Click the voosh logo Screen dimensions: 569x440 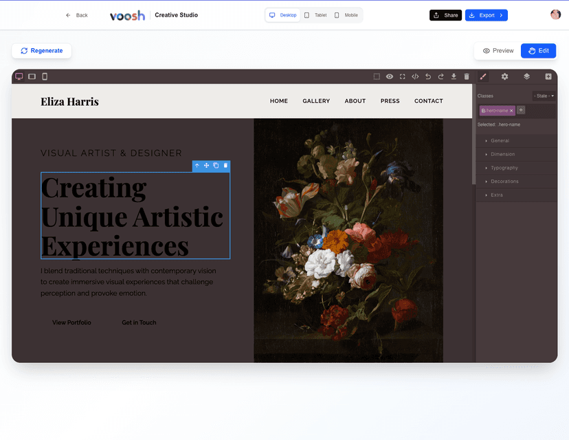click(127, 16)
